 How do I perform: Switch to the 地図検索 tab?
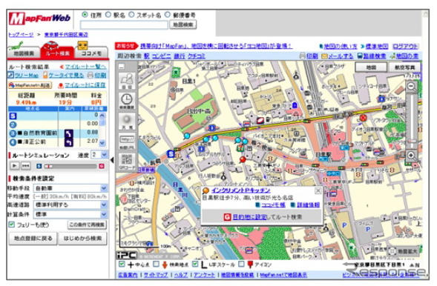tap(24, 53)
